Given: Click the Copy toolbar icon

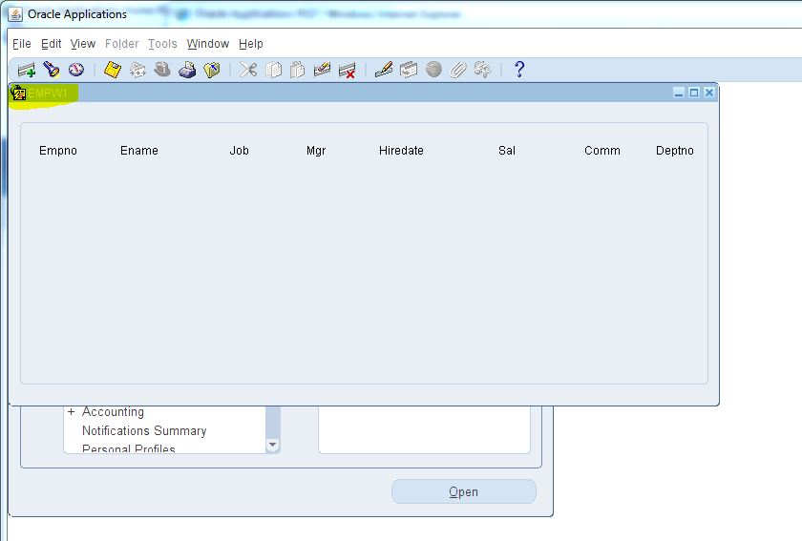Looking at the screenshot, I should point(274,70).
